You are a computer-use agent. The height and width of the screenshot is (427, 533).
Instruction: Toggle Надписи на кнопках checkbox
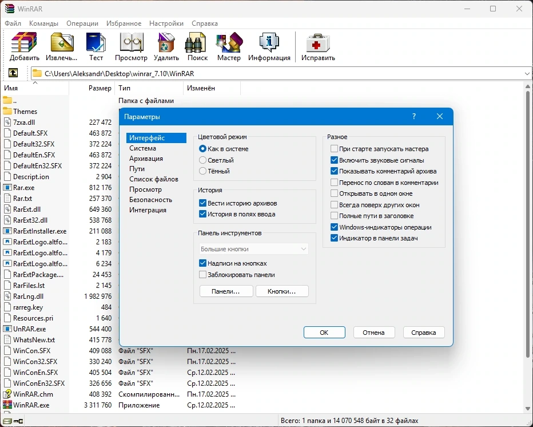tap(202, 263)
